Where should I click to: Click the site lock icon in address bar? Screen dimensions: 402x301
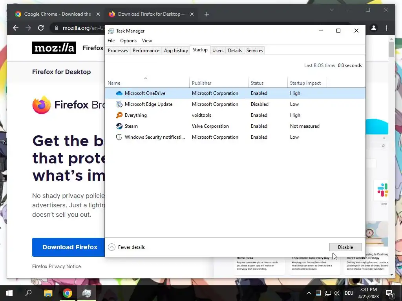point(57,28)
